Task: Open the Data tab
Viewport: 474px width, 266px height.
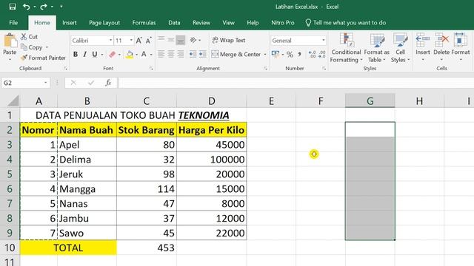Action: (x=174, y=23)
